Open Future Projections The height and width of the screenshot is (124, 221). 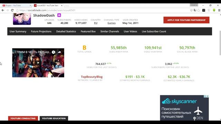tap(41, 31)
